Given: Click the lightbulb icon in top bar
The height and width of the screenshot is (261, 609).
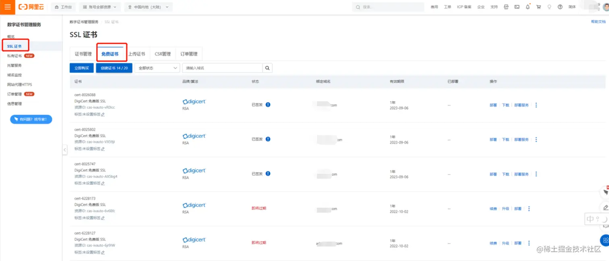Looking at the screenshot, I should tap(549, 7).
